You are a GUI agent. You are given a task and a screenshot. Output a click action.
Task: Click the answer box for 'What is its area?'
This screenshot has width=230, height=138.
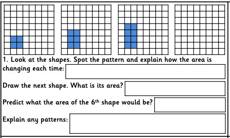click(x=175, y=88)
